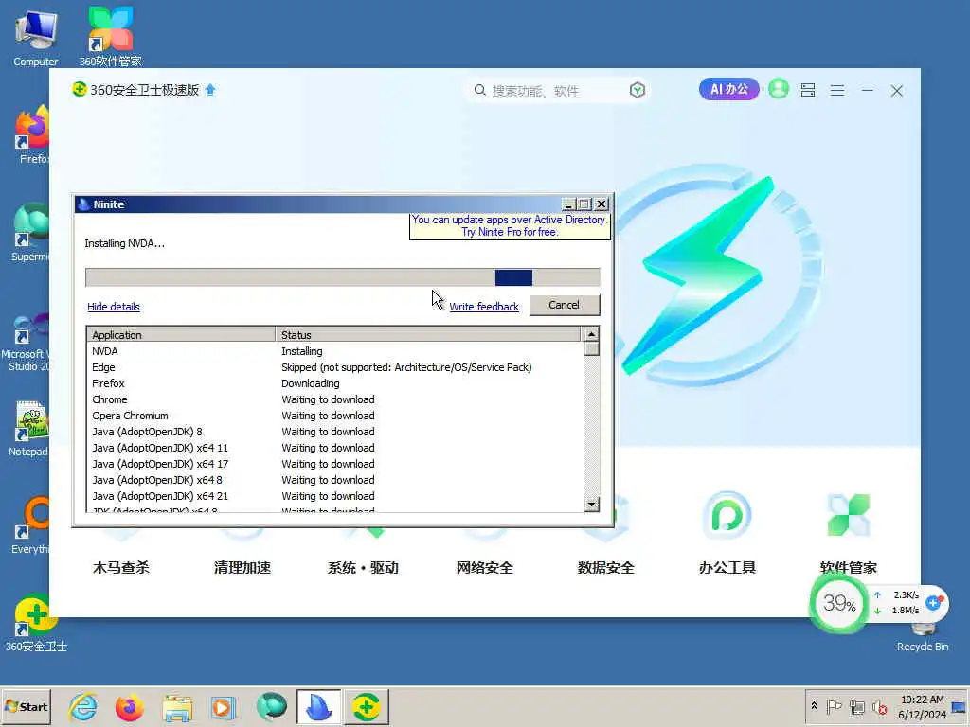This screenshot has width=970, height=727.
Task: Open the Everything desktop shortcut
Action: coord(29,525)
